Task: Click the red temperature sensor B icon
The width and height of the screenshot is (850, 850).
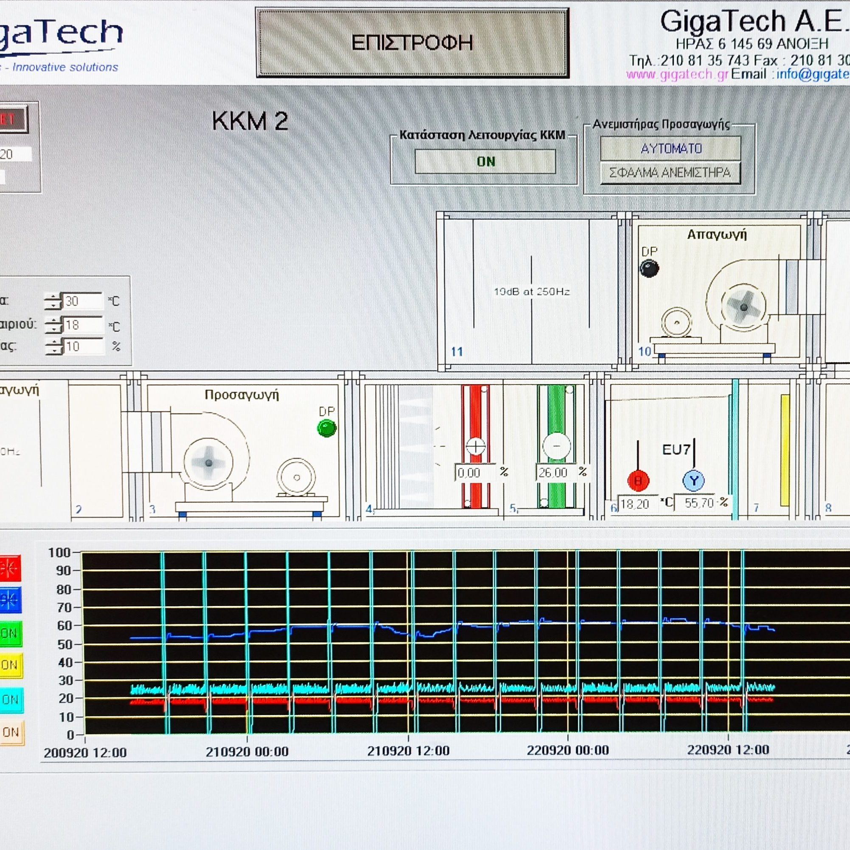Action: [x=638, y=480]
